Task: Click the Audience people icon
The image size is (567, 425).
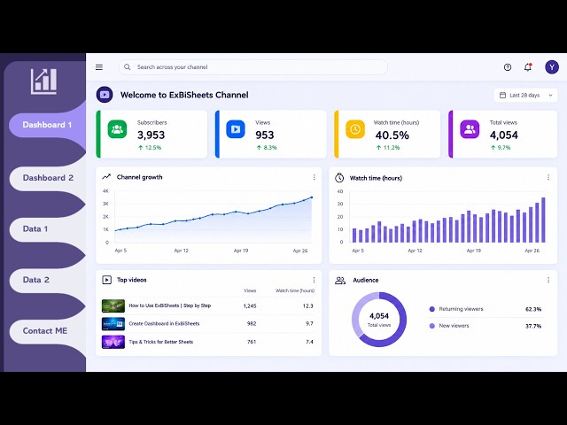Action: pos(340,280)
